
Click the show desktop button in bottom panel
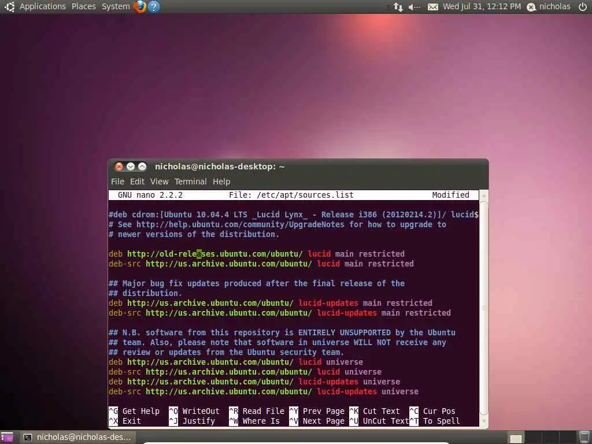pos(7,437)
